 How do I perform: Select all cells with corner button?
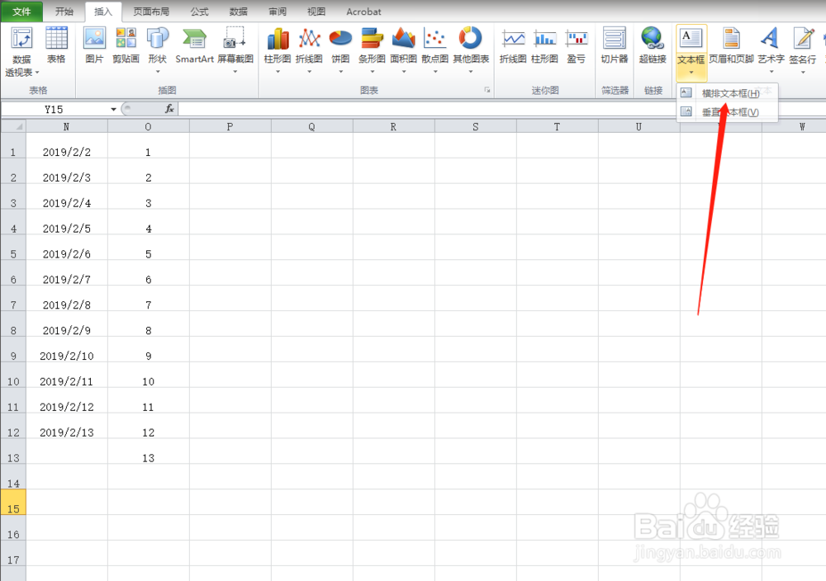[x=13, y=126]
